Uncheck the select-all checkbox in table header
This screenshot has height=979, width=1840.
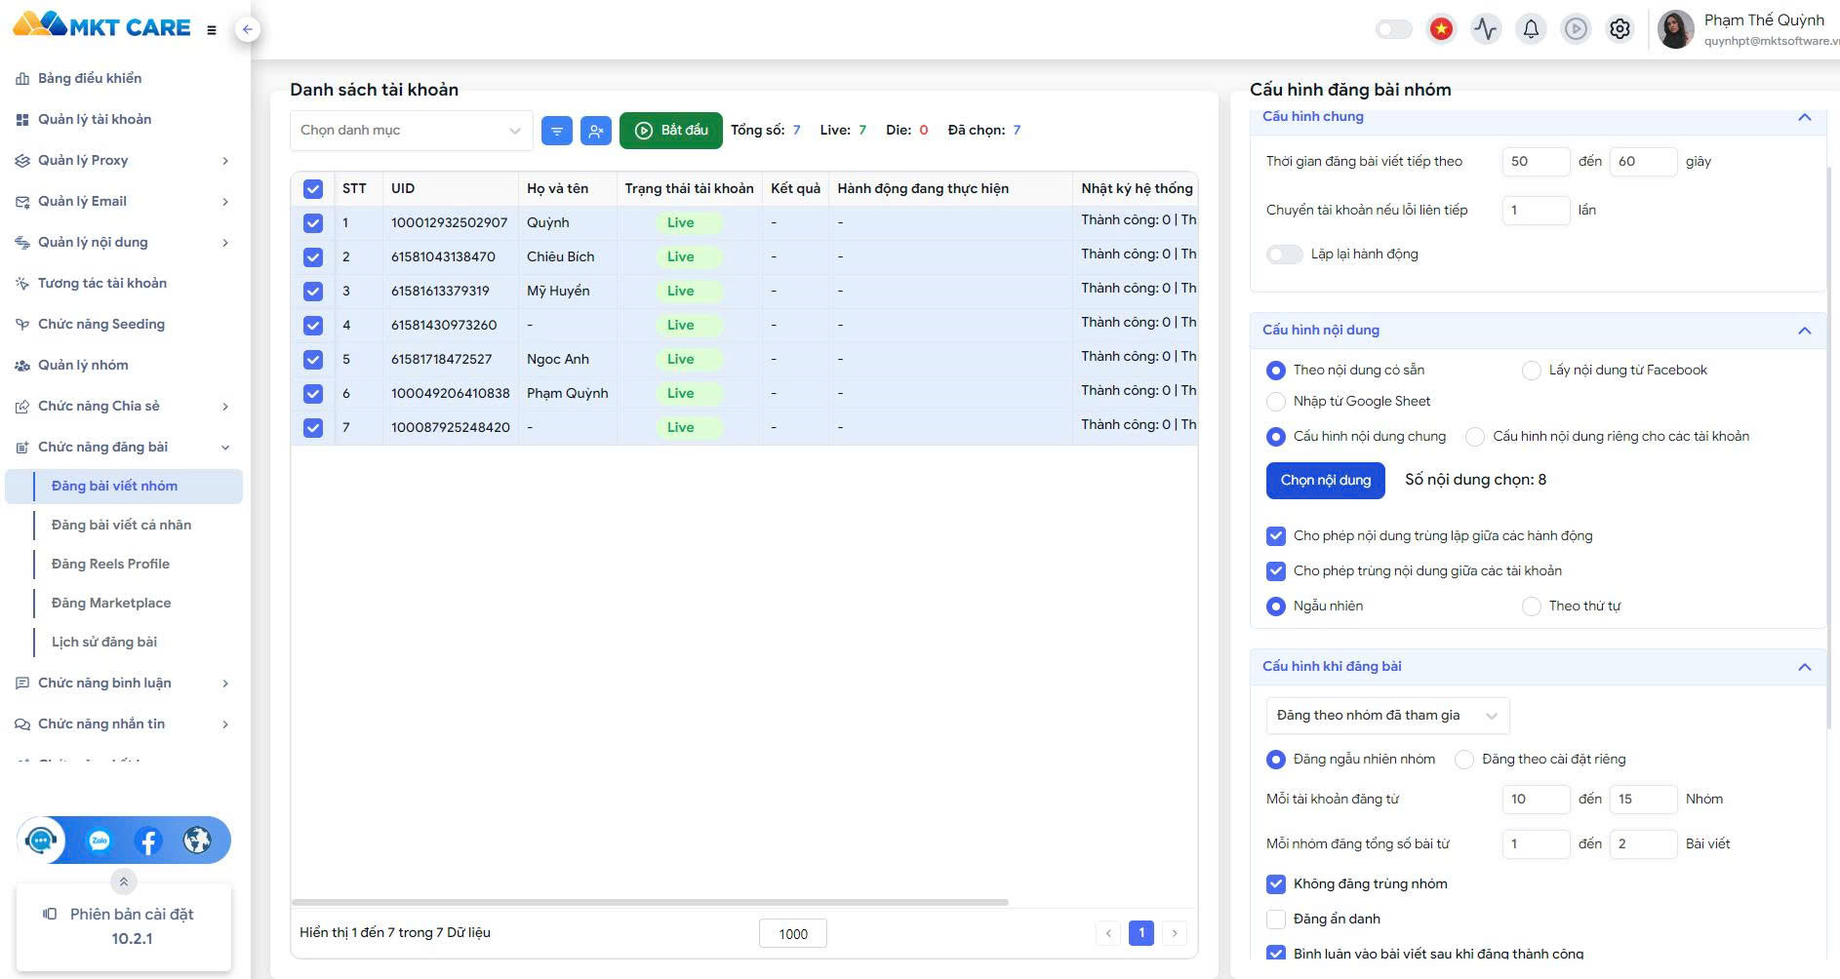point(313,189)
